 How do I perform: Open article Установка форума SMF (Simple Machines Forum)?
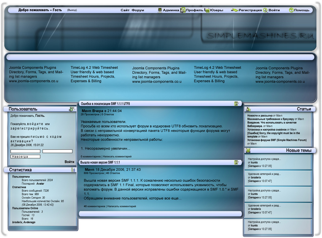tap(277, 140)
